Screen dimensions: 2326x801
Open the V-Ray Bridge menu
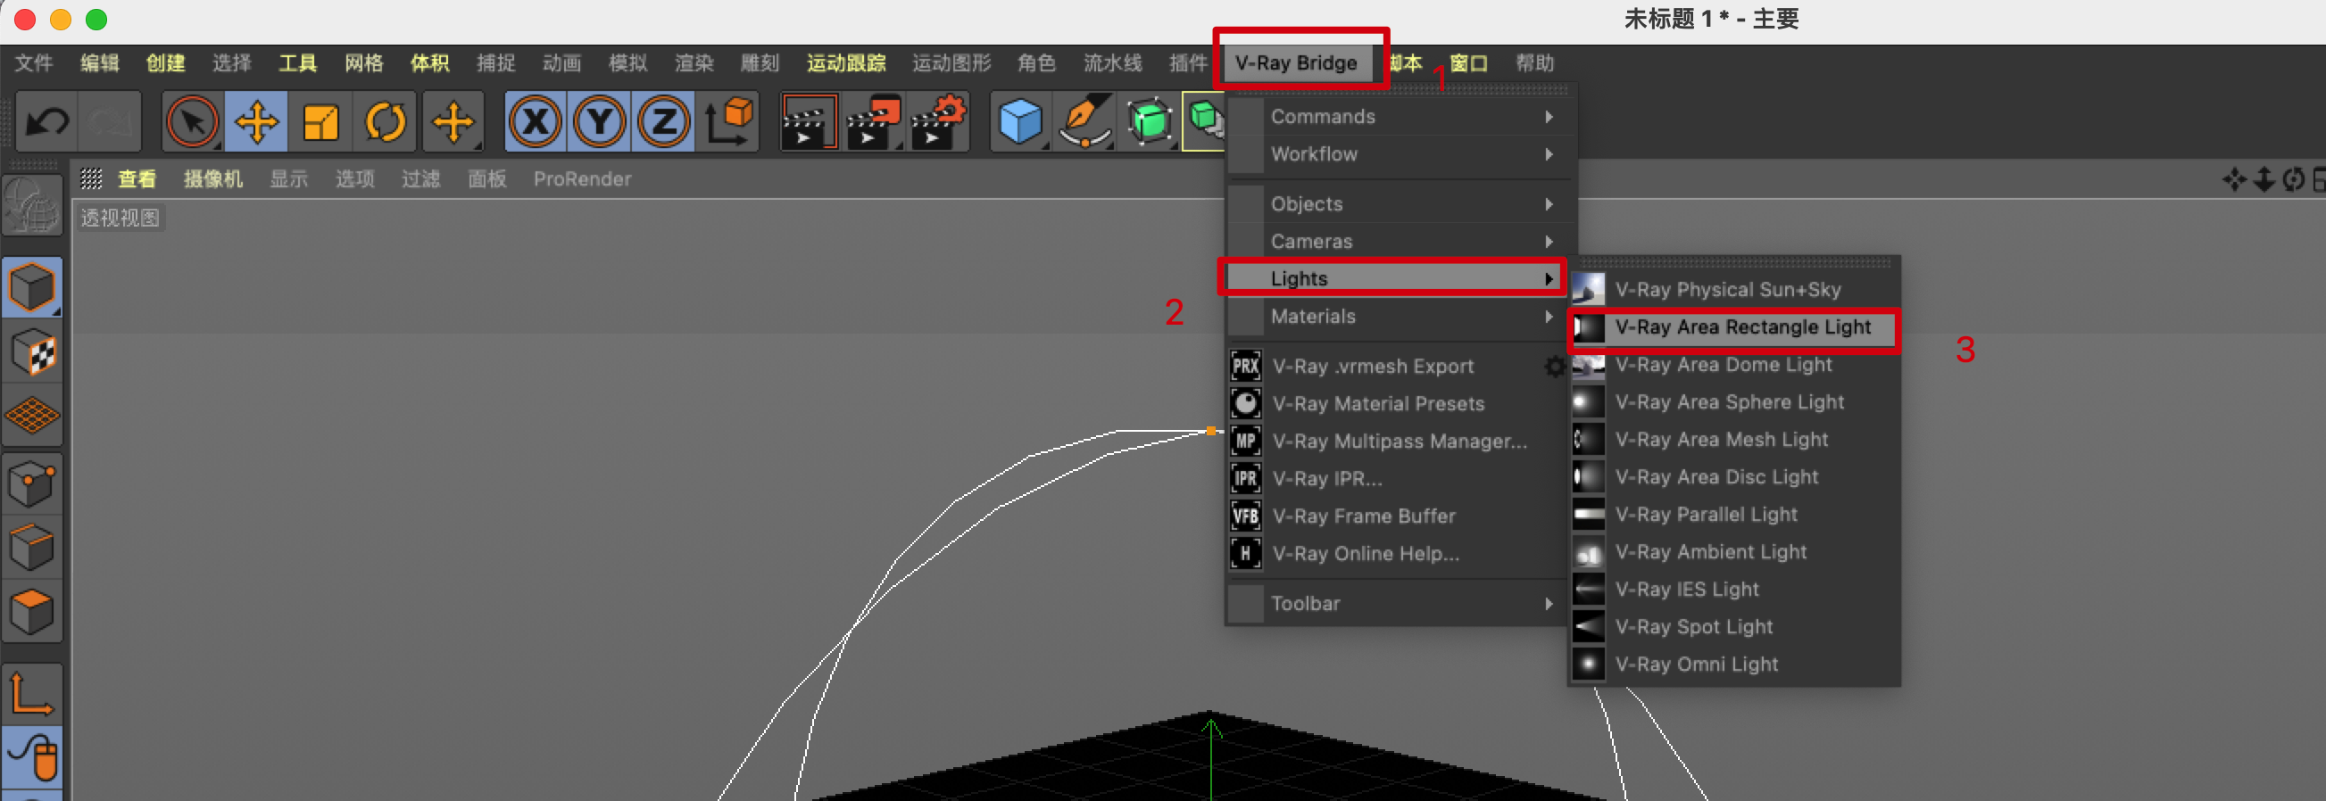(x=1296, y=63)
